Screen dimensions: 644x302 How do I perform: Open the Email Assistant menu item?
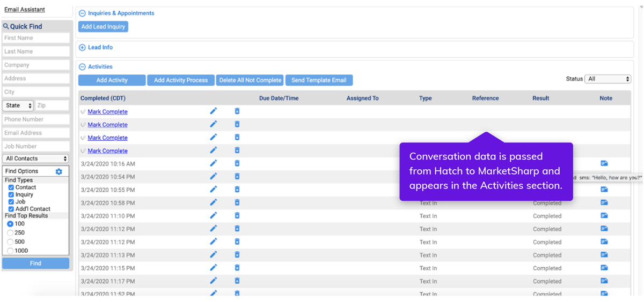coord(25,10)
